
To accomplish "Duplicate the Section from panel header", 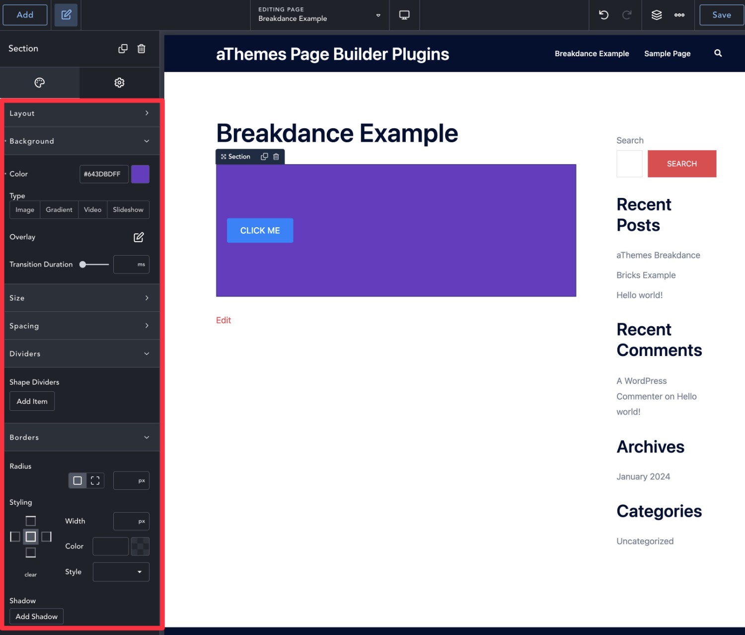I will 123,48.
